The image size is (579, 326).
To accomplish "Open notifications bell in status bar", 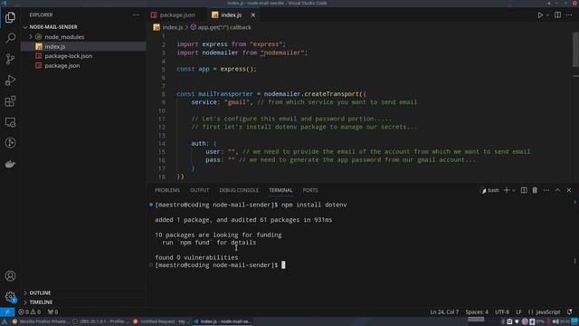I will pyautogui.click(x=570, y=312).
